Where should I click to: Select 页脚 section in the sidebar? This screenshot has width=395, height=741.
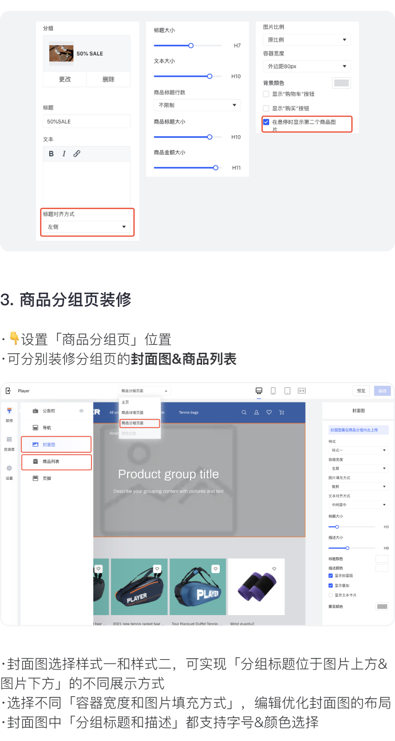pyautogui.click(x=56, y=478)
